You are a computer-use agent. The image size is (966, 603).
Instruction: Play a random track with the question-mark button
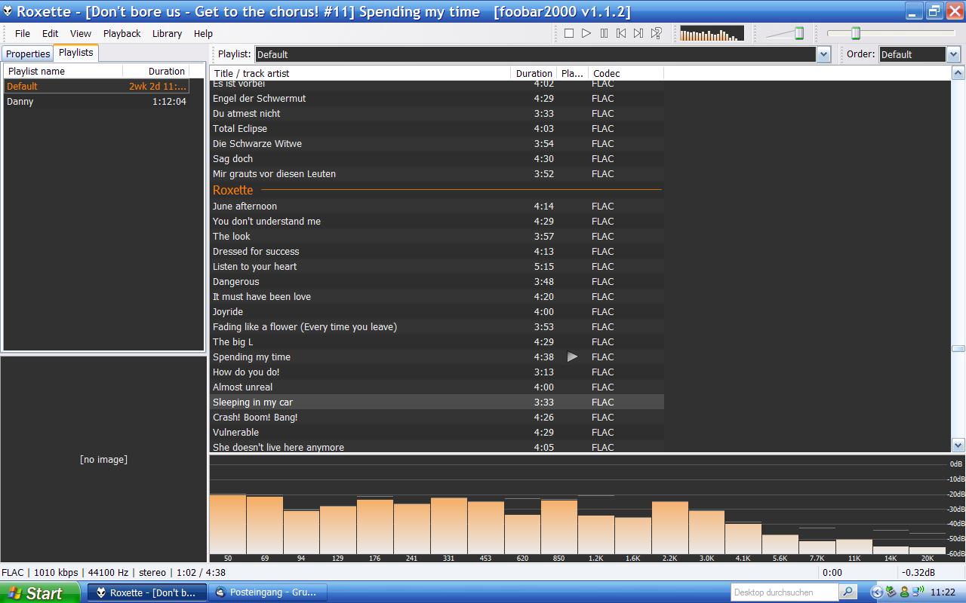(657, 33)
